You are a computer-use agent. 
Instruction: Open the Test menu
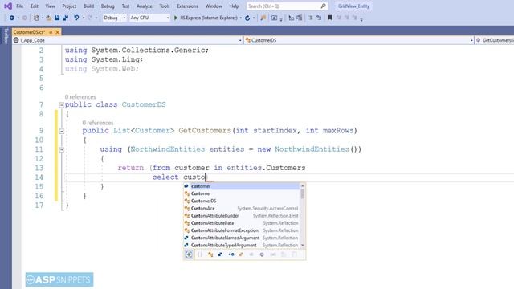click(125, 6)
